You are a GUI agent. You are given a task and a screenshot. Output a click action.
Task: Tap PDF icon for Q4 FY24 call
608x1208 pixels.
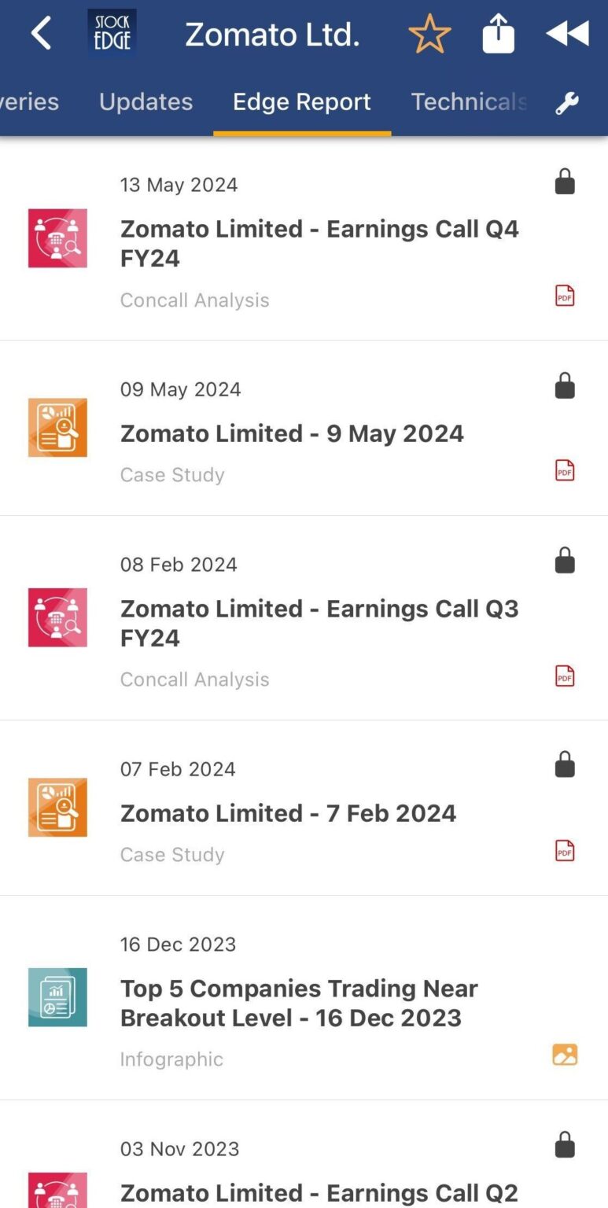click(x=565, y=296)
